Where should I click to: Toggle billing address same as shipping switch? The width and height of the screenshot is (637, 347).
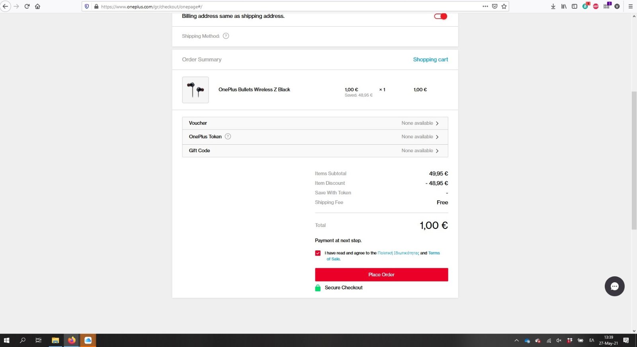[x=441, y=16]
